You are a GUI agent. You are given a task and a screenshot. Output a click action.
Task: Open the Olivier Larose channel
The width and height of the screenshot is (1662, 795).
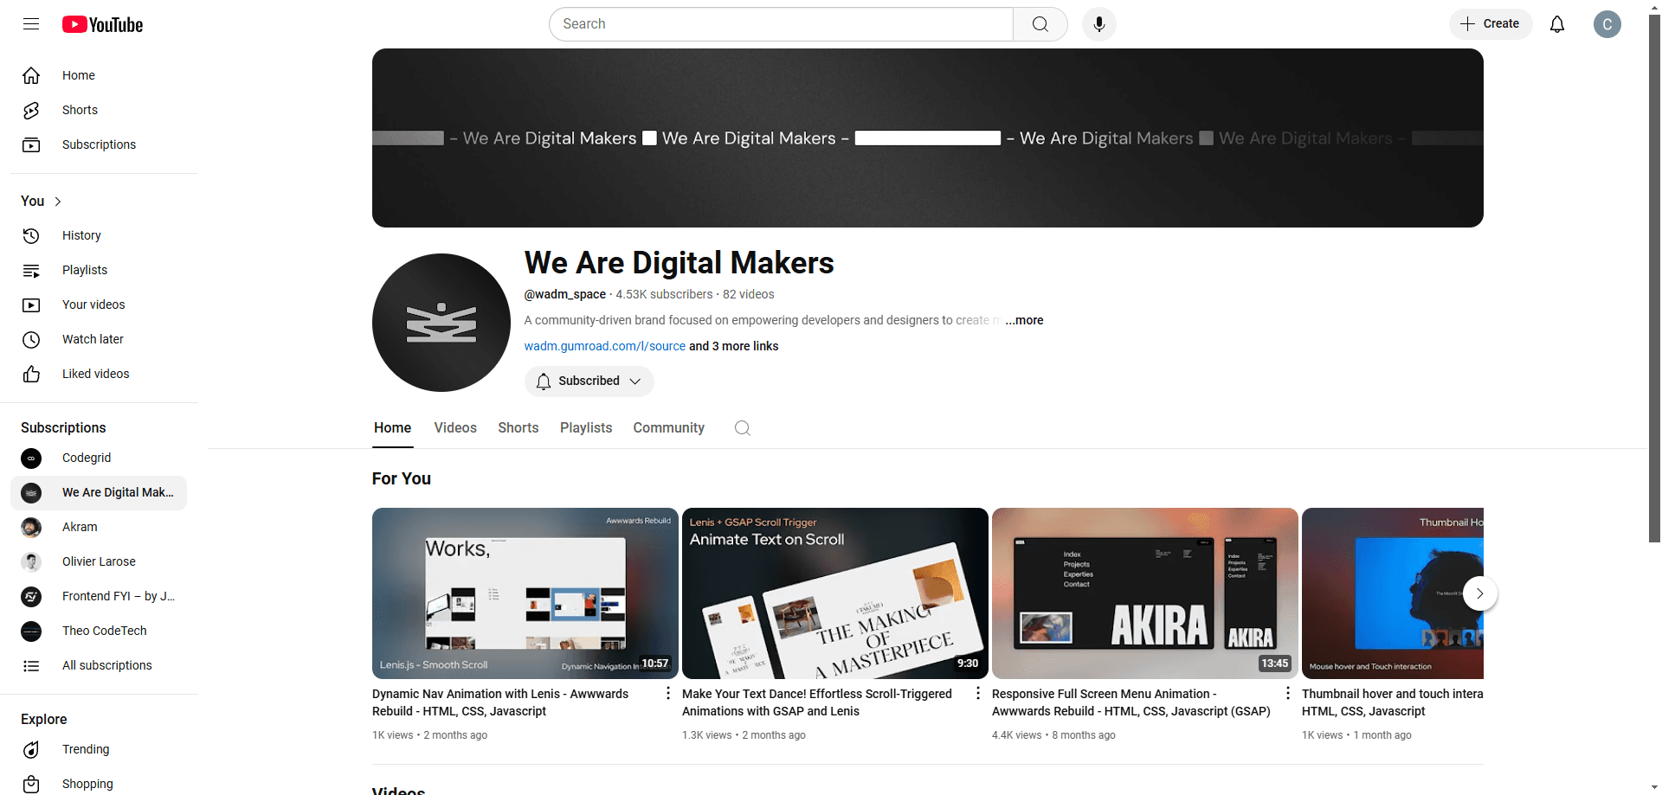click(99, 561)
